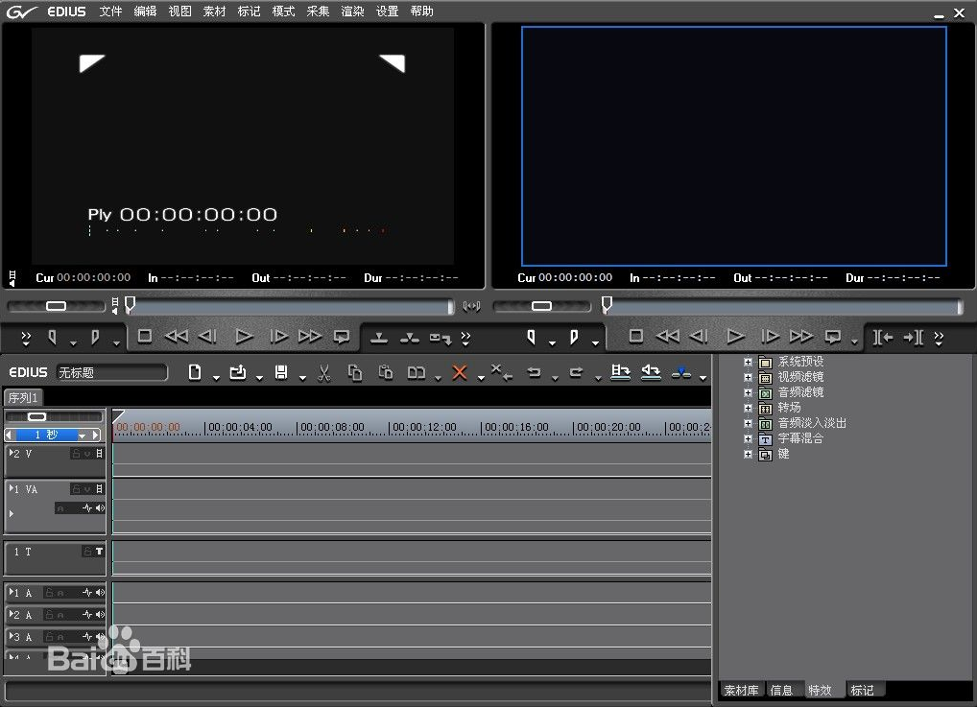Expand the 视频滤镜 effects folder
Screen dimensions: 977x707
pyautogui.click(x=749, y=377)
